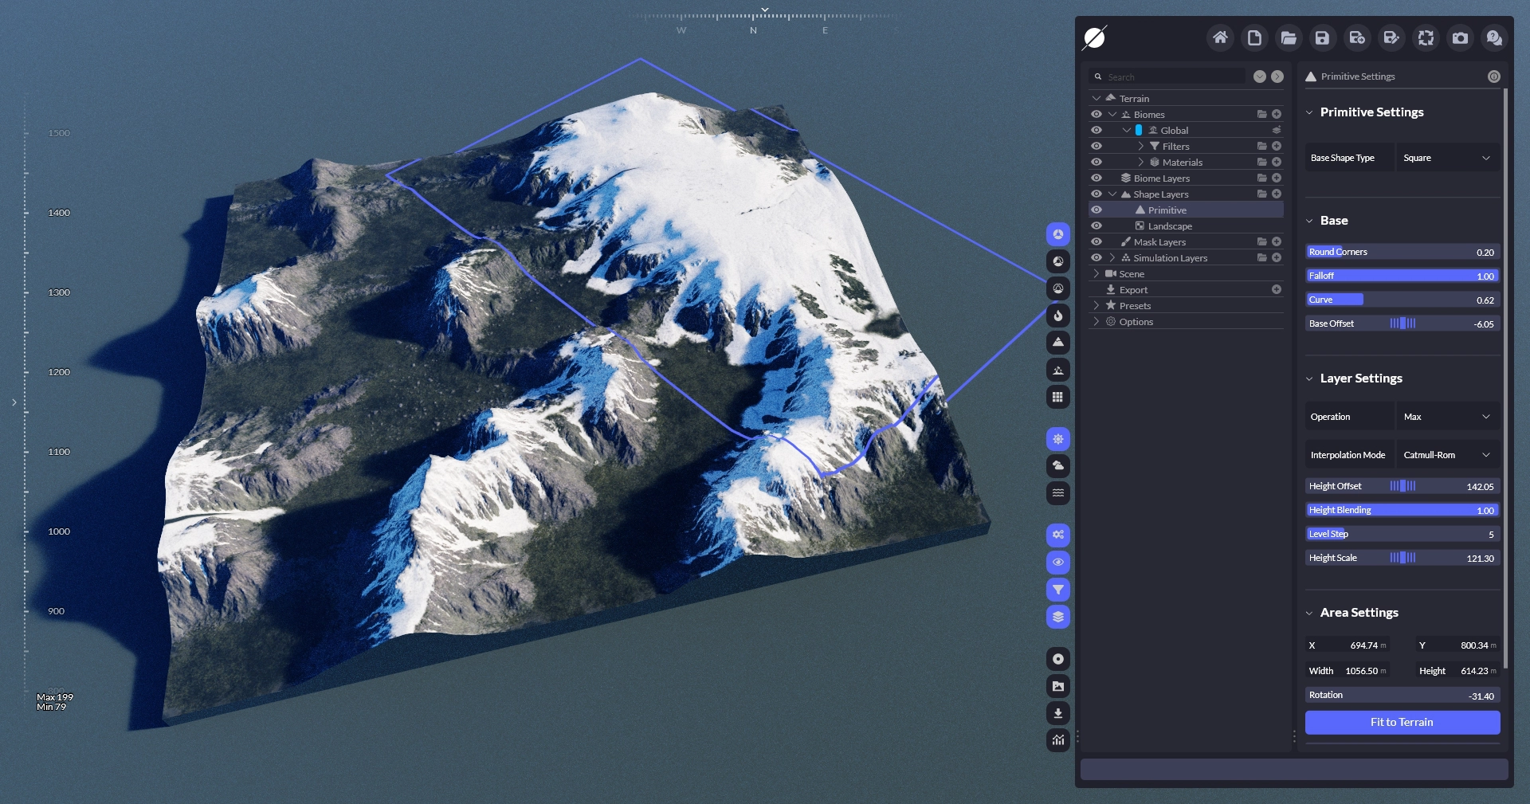Click the Fit to Terrain button
Image resolution: width=1530 pixels, height=804 pixels.
tap(1402, 722)
